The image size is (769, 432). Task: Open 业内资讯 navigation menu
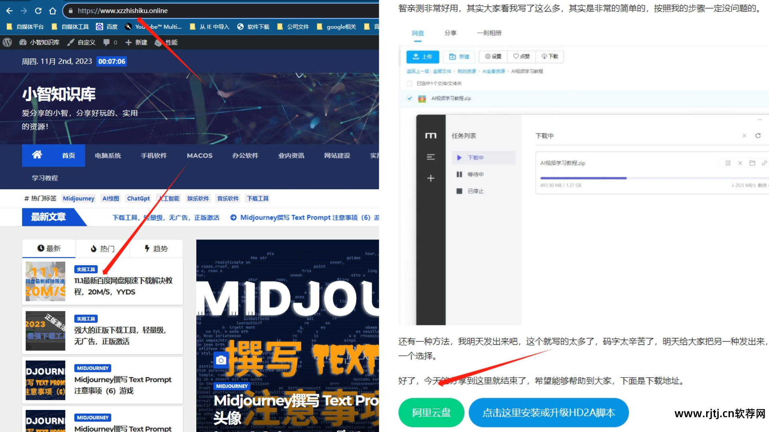(x=291, y=156)
